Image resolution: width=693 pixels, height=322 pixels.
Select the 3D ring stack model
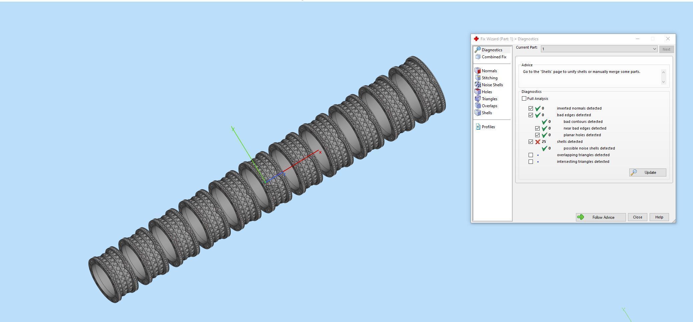[x=267, y=179]
